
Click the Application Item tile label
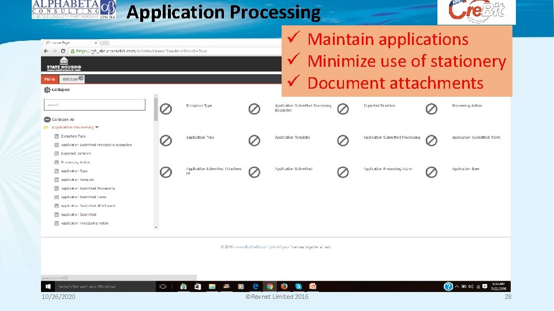pos(466,169)
